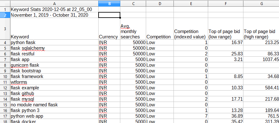This screenshot has width=279, height=123.
Task: Select the 'flask docker' keyword cell
Action: (x=54, y=121)
